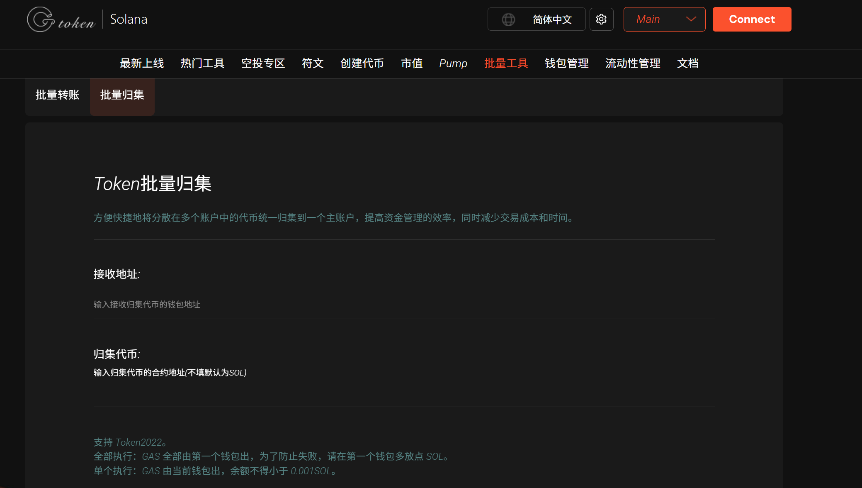Select the 批量归集 tab
This screenshot has width=862, height=488.
(x=122, y=95)
